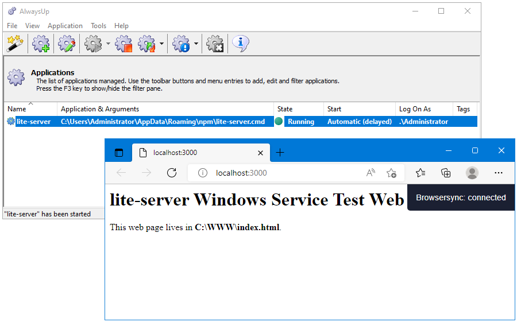Open the browser tab actions menu icon
The image size is (517, 322).
(x=119, y=153)
